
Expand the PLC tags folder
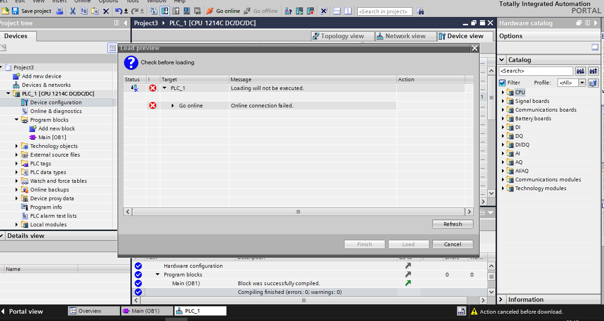pos(17,163)
